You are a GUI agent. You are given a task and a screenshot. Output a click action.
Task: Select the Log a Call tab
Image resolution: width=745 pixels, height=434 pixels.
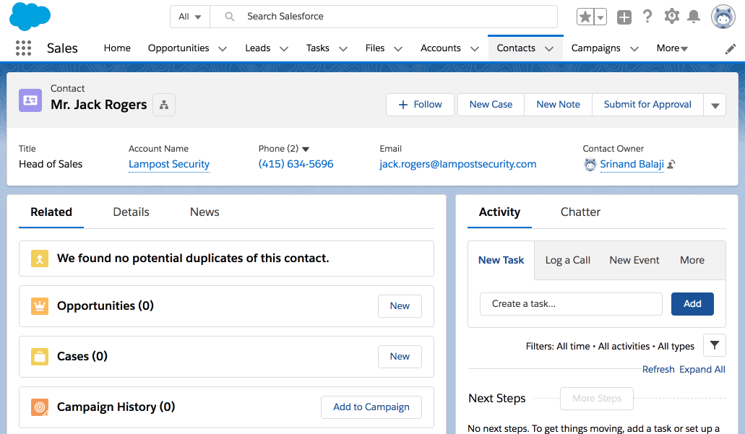[568, 260]
